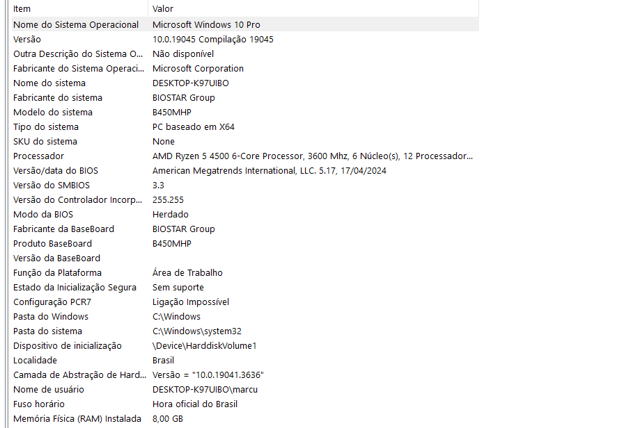626x428 pixels.
Task: Click the C:\Windows\system32 value
Action: pyautogui.click(x=197, y=331)
